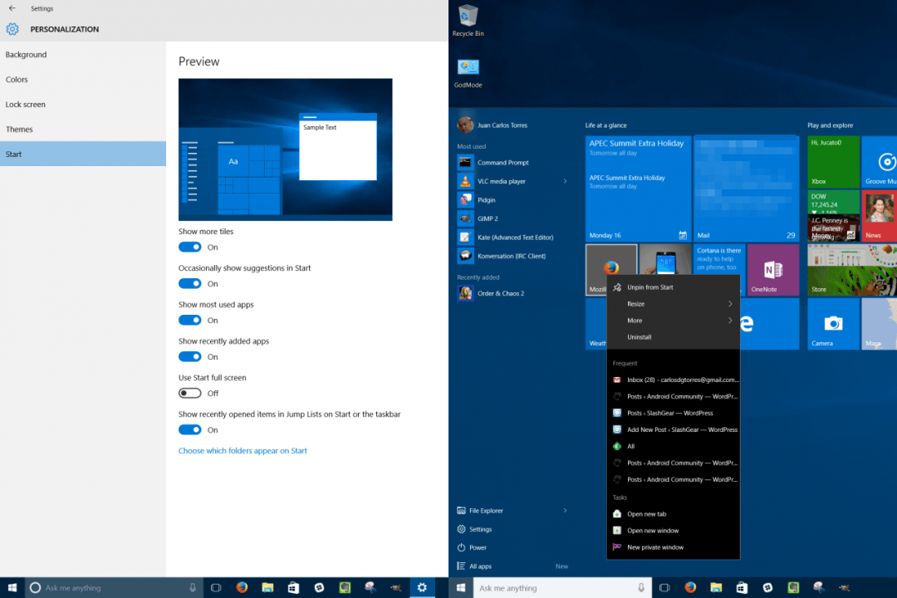Image resolution: width=897 pixels, height=598 pixels.
Task: Click Settings gear on left taskbar
Action: 422,588
